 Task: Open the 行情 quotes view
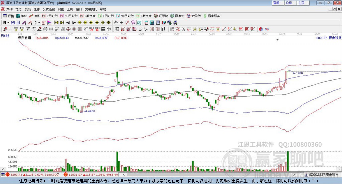(x=8, y=16)
